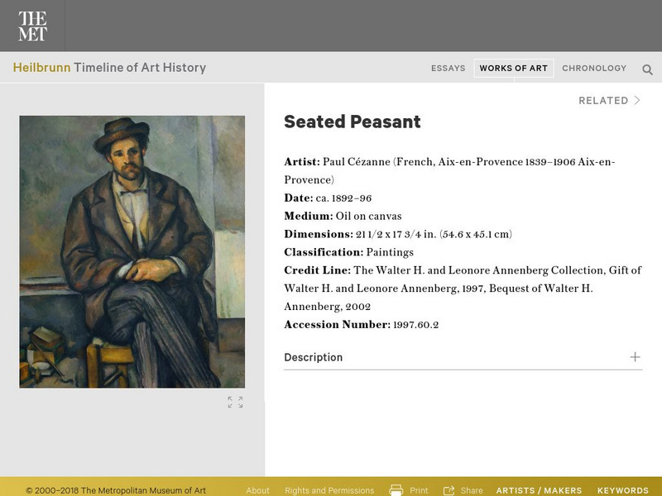Viewport: 662px width, 496px height.
Task: Open the Related chevron arrow
Action: pos(637,101)
